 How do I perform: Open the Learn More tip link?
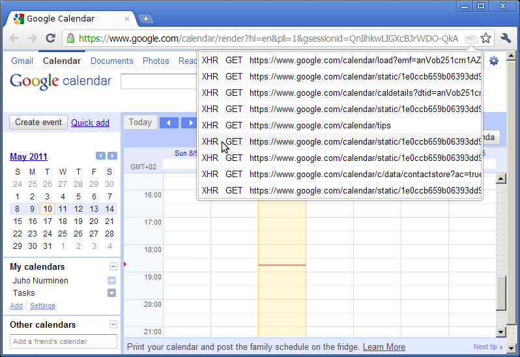pyautogui.click(x=384, y=347)
